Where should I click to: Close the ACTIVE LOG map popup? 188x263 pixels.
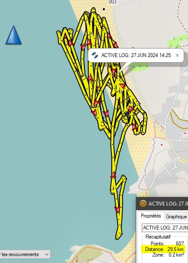(x=177, y=55)
